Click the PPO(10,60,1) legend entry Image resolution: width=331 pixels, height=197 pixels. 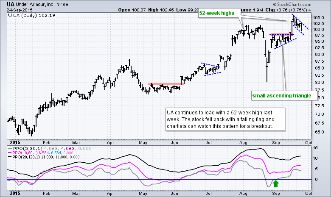coord(41,153)
